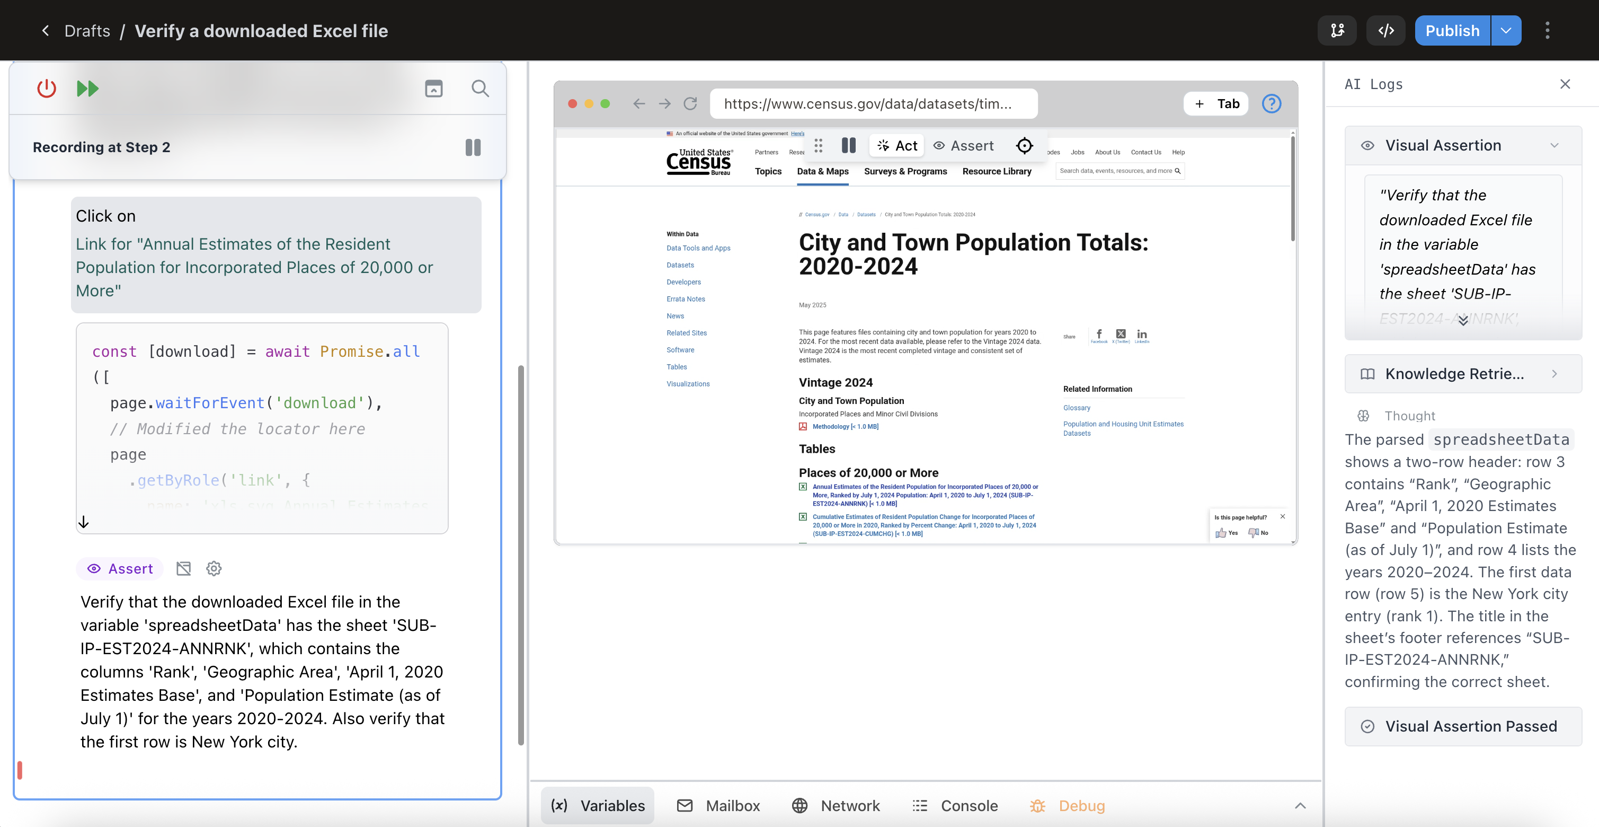
Task: Open the Publish dropdown arrow
Action: [x=1506, y=30]
